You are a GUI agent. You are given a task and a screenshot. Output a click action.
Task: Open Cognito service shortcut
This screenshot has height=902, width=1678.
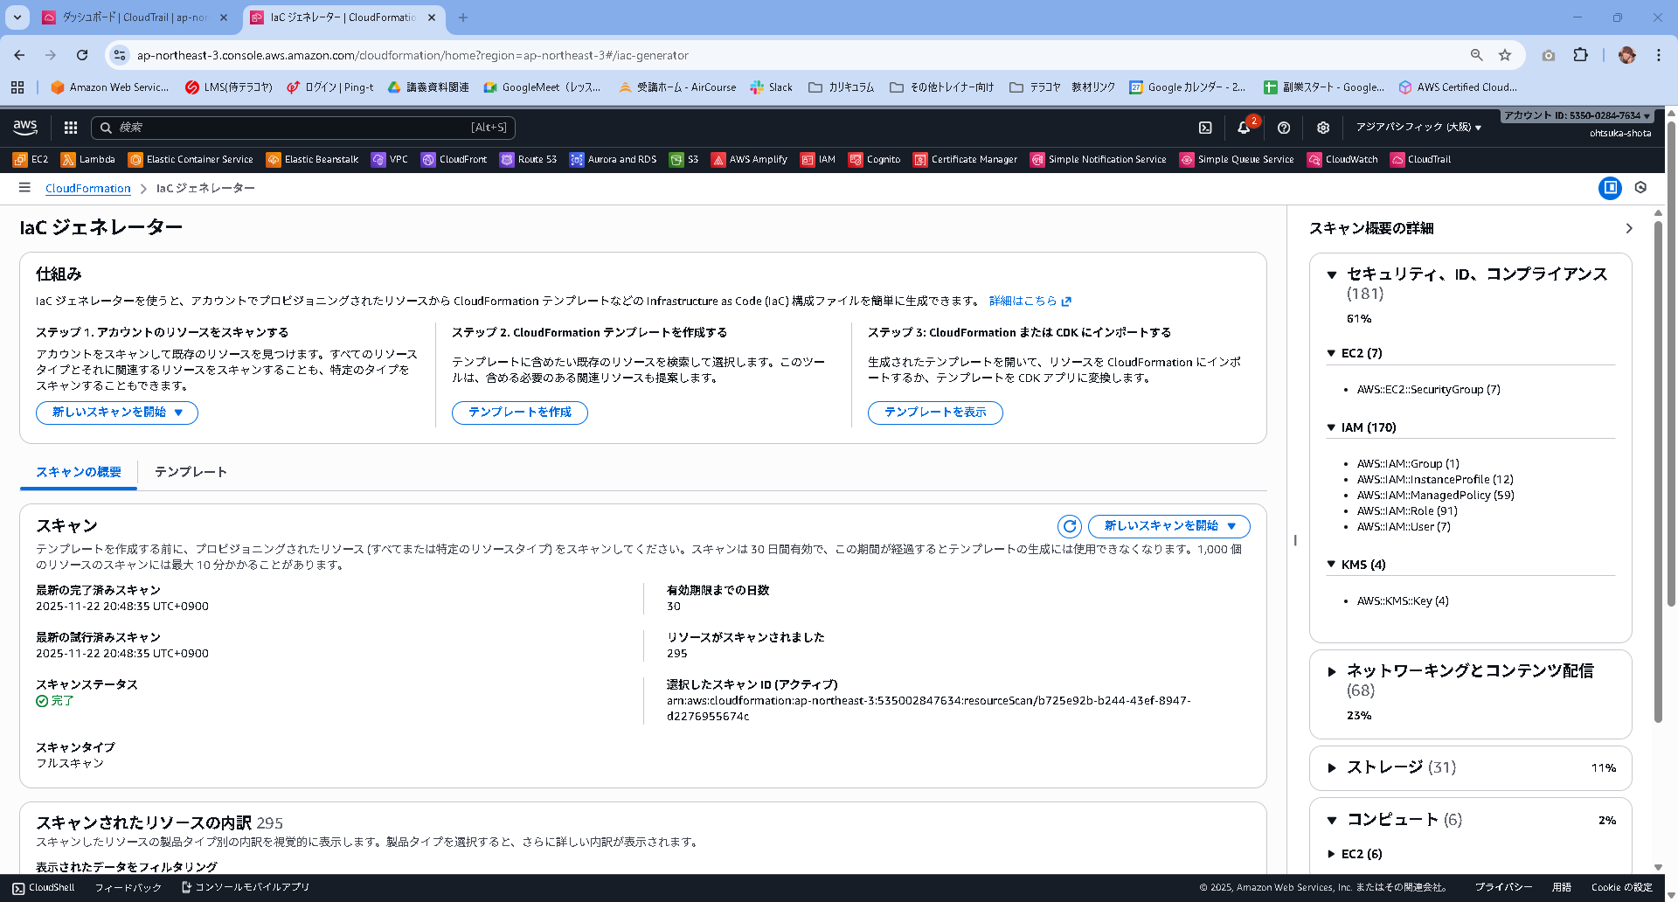(x=875, y=159)
